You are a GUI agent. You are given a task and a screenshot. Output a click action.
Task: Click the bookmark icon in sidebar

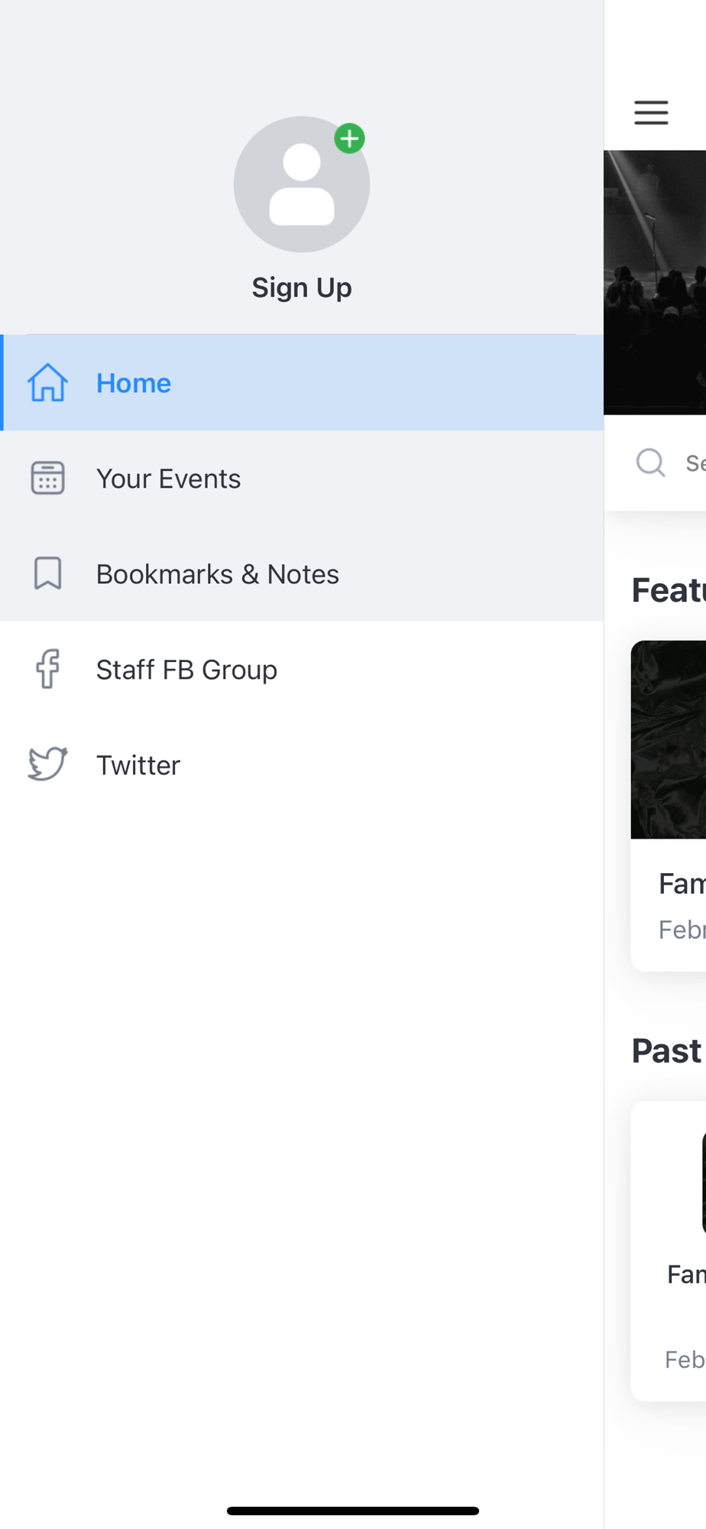47,573
